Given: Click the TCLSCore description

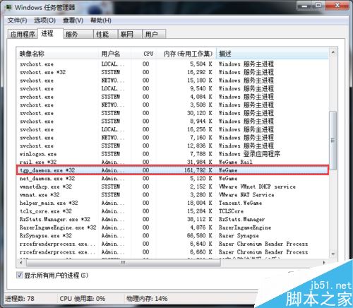Looking at the screenshot, I should click(x=231, y=211).
